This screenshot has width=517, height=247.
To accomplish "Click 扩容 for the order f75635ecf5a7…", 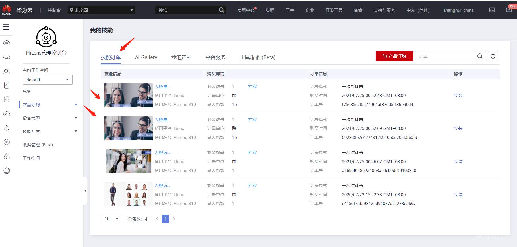I will coord(252,87).
